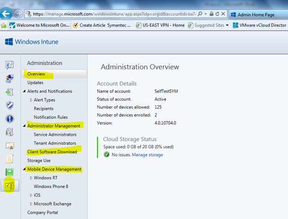The height and width of the screenshot is (219, 288).
Task: Click the browser Back arrow button
Action: coord(6,13)
